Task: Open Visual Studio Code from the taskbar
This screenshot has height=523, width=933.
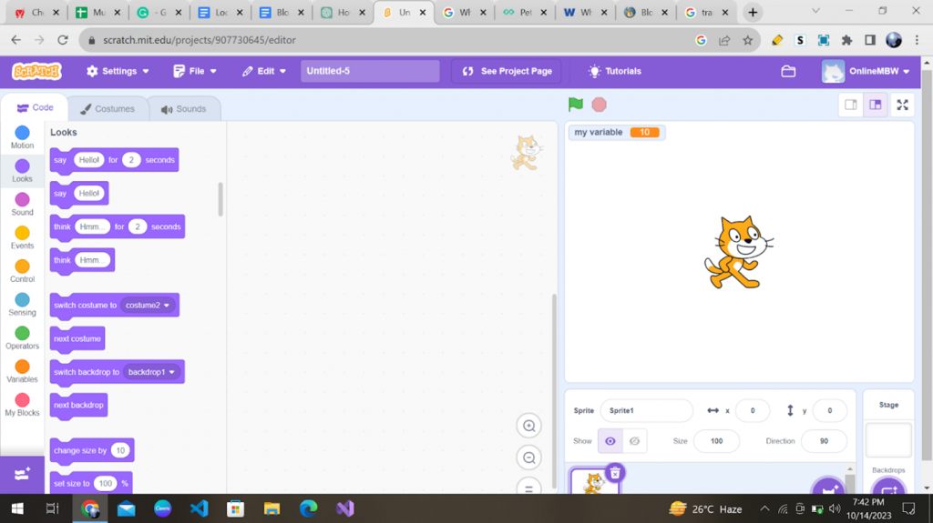Action: point(200,508)
